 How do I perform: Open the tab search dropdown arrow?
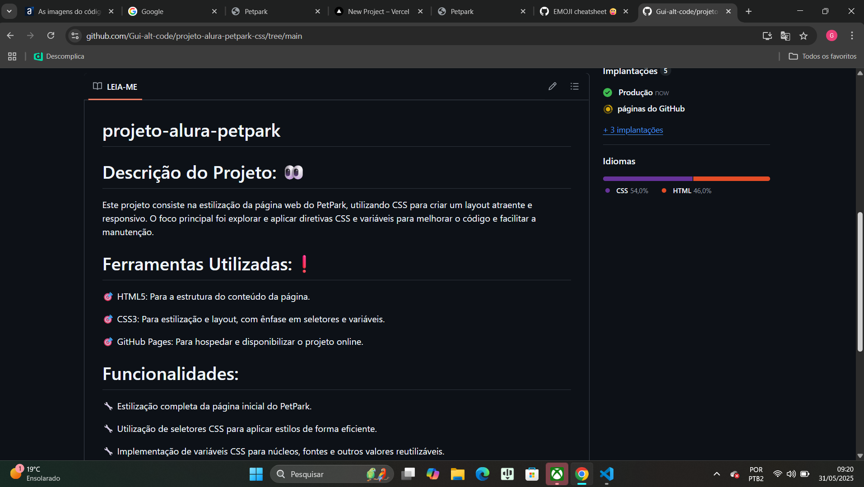9,11
